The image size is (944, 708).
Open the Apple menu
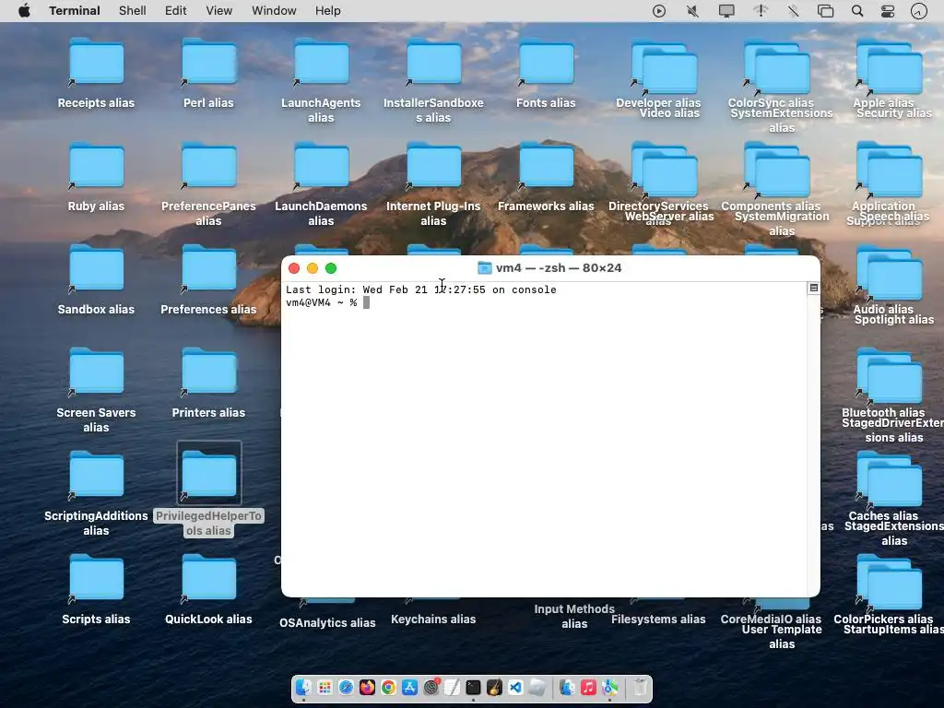(x=24, y=11)
